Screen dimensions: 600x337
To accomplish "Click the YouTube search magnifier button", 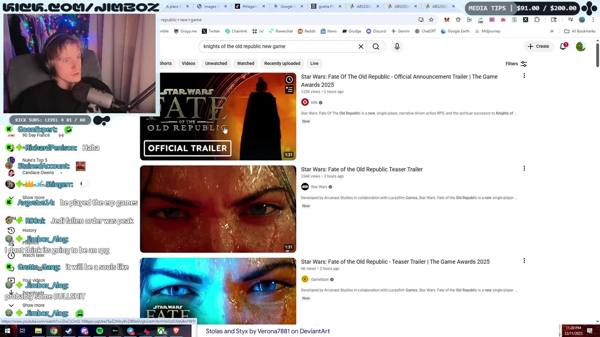I will click(x=376, y=46).
